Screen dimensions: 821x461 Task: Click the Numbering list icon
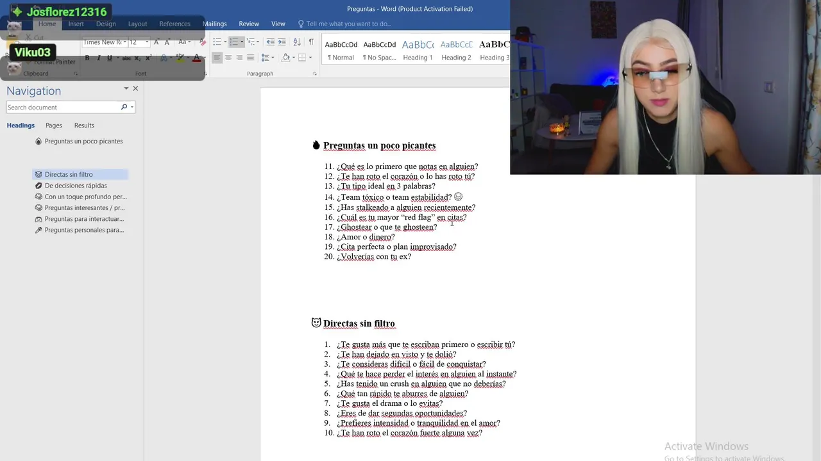233,42
